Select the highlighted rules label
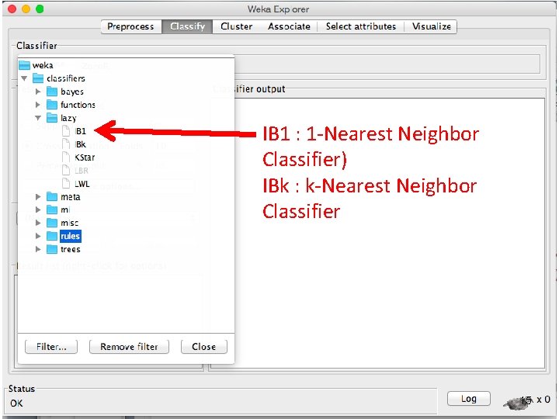This screenshot has width=559, height=419. tap(71, 236)
